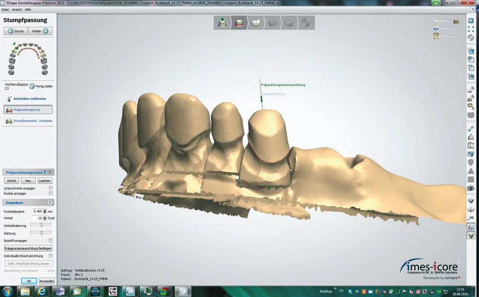
Task: Click the Fertig stellen checkmark icon
Action: (32, 86)
